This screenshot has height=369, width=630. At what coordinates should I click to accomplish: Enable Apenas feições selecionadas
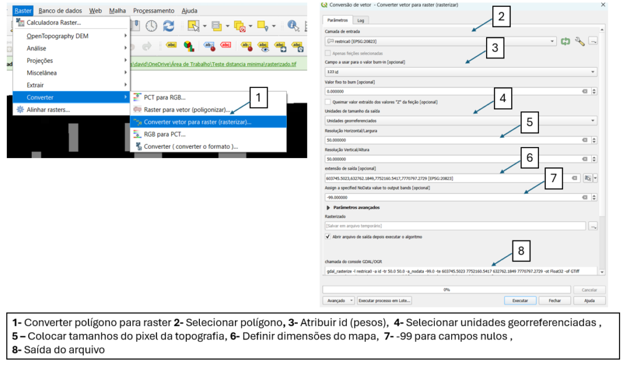pos(328,54)
